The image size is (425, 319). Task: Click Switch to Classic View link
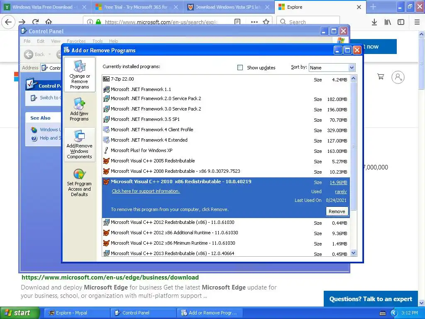[46, 98]
